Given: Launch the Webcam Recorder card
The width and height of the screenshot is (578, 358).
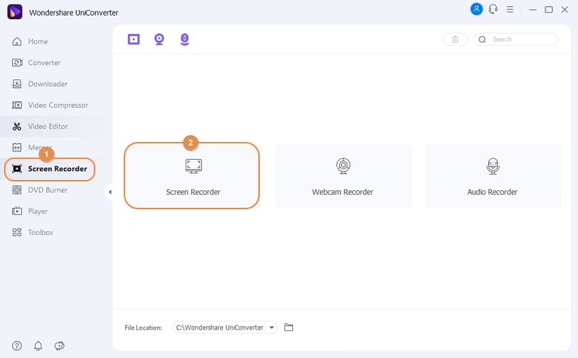Looking at the screenshot, I should pos(343,176).
